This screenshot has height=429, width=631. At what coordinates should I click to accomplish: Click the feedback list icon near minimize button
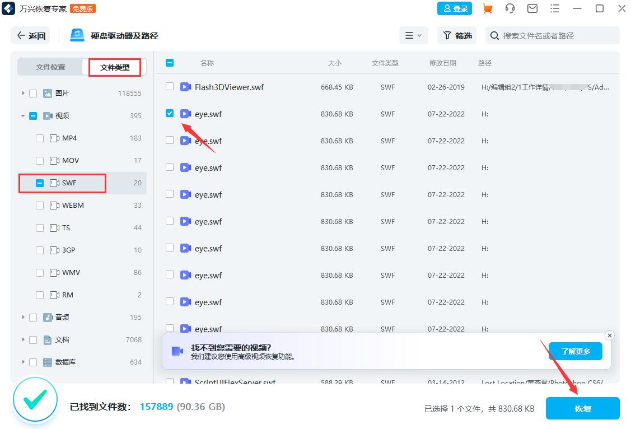[555, 8]
